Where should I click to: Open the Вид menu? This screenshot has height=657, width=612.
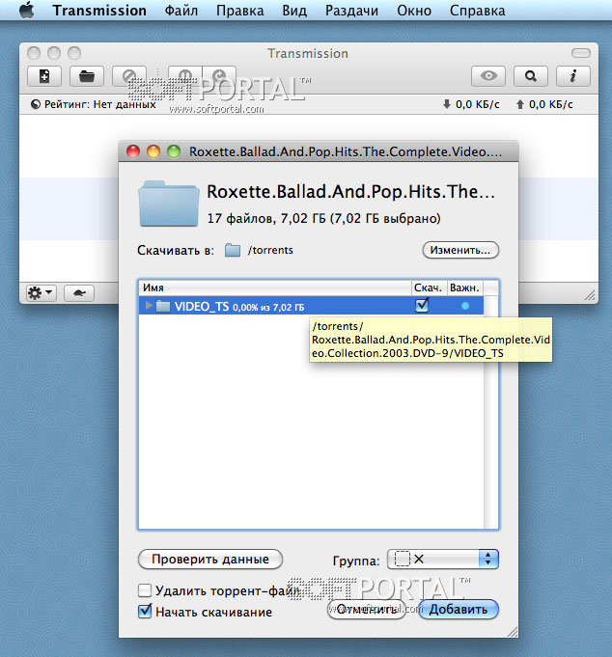click(x=294, y=11)
